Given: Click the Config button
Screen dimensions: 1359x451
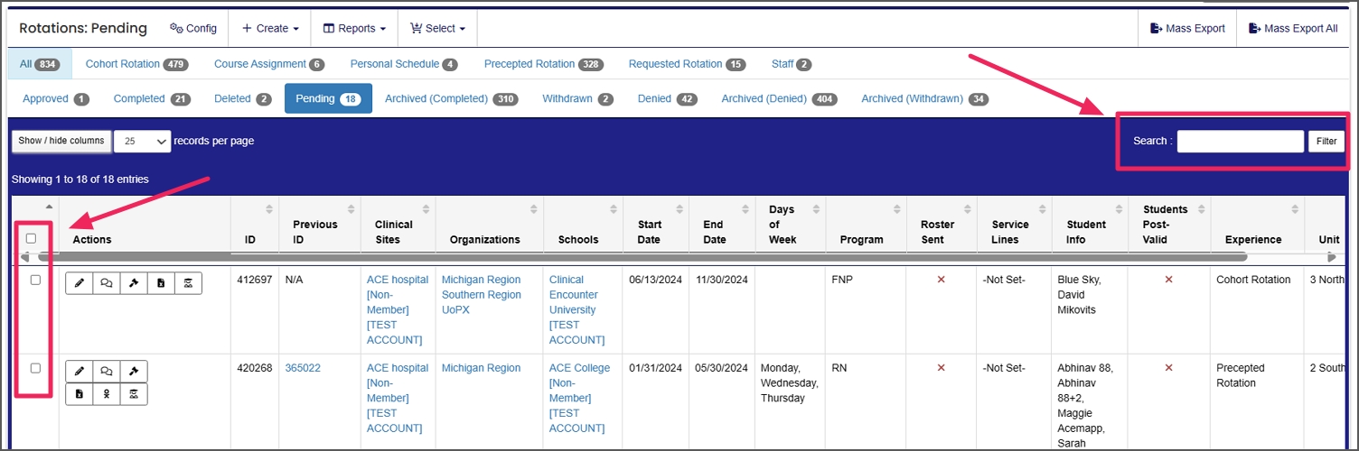Looking at the screenshot, I should 193,29.
